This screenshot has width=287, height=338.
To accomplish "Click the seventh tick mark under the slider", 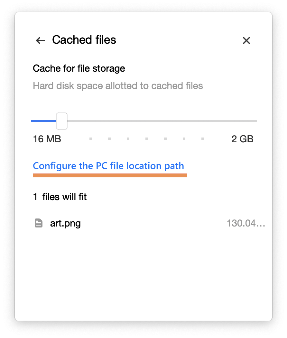I will [x=203, y=139].
